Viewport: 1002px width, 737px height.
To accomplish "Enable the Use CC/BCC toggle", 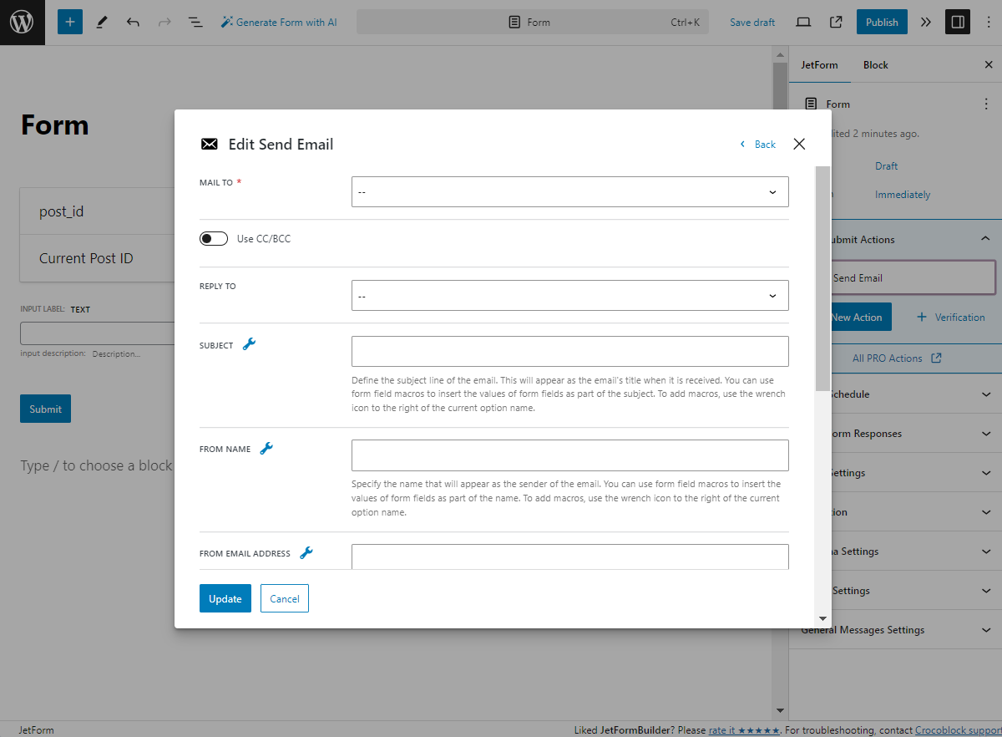I will (x=214, y=238).
